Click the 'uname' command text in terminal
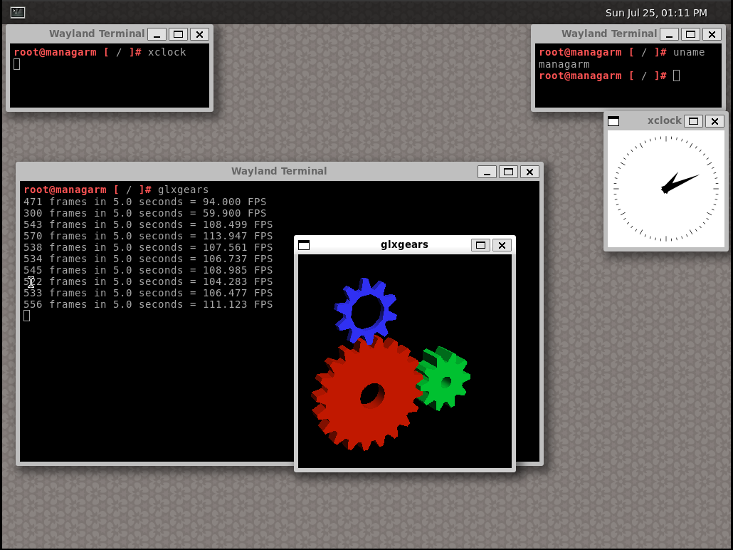 pos(689,52)
